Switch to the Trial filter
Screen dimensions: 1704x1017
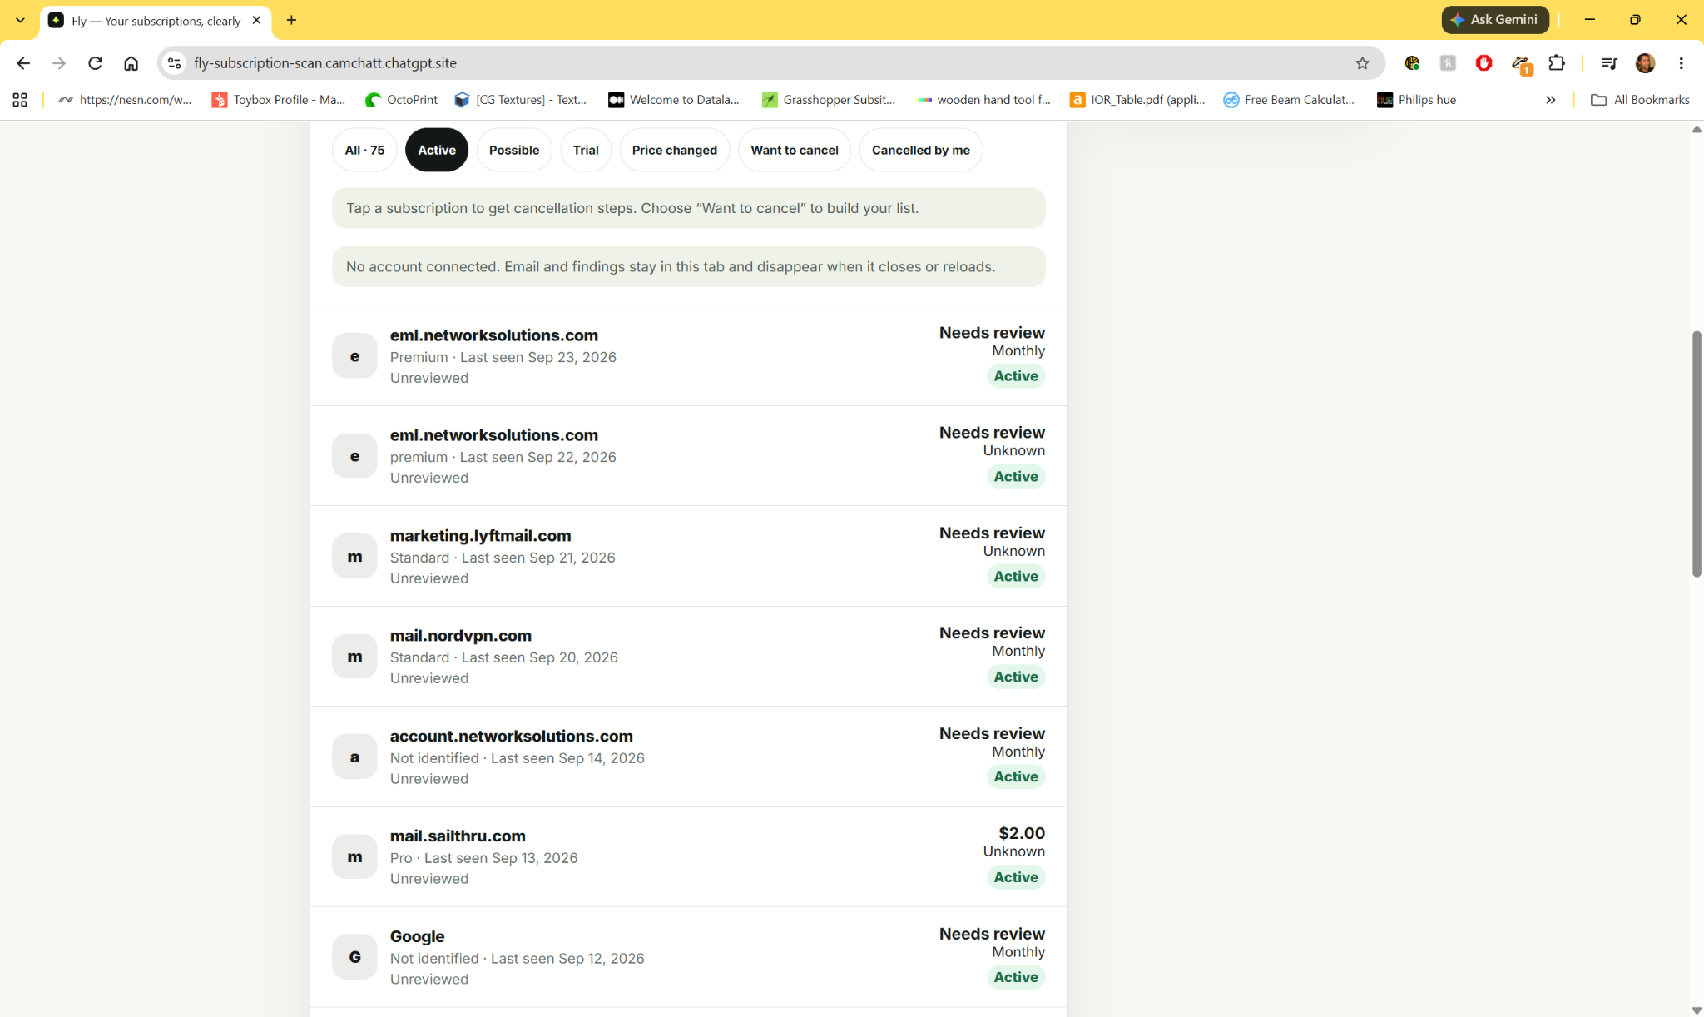pos(586,150)
